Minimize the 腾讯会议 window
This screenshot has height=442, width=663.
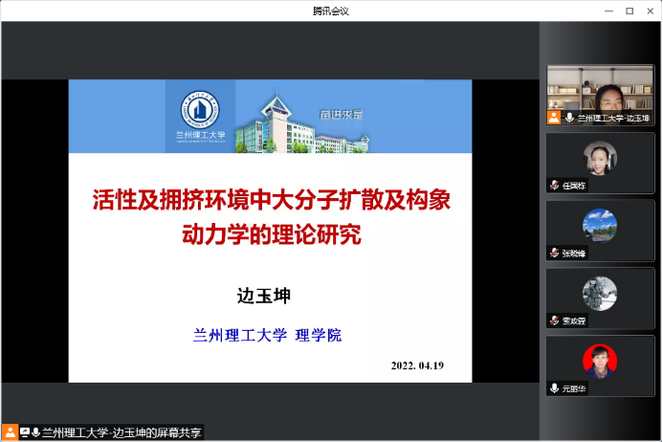click(x=608, y=11)
